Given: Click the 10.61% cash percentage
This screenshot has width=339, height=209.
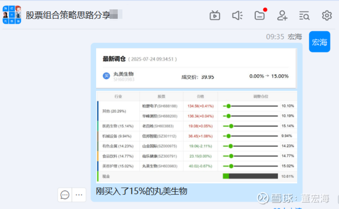Looking at the screenshot, I should (x=287, y=177).
